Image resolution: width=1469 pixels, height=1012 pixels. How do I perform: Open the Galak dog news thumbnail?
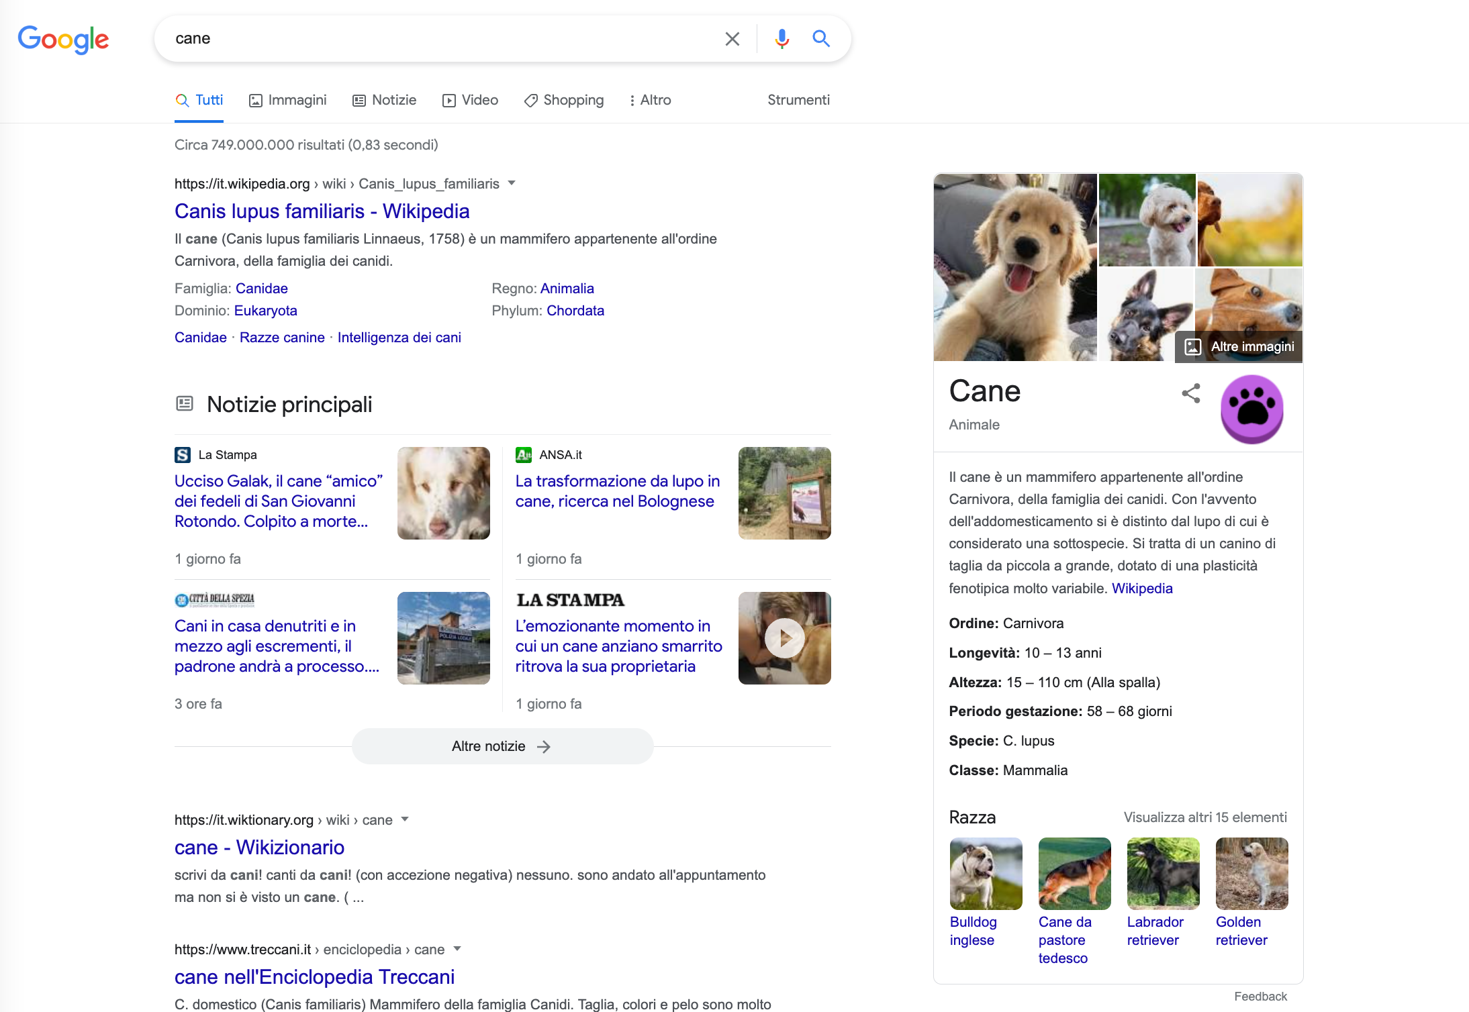point(444,493)
